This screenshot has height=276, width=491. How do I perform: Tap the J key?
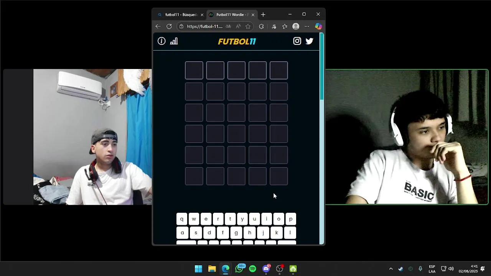point(263,233)
